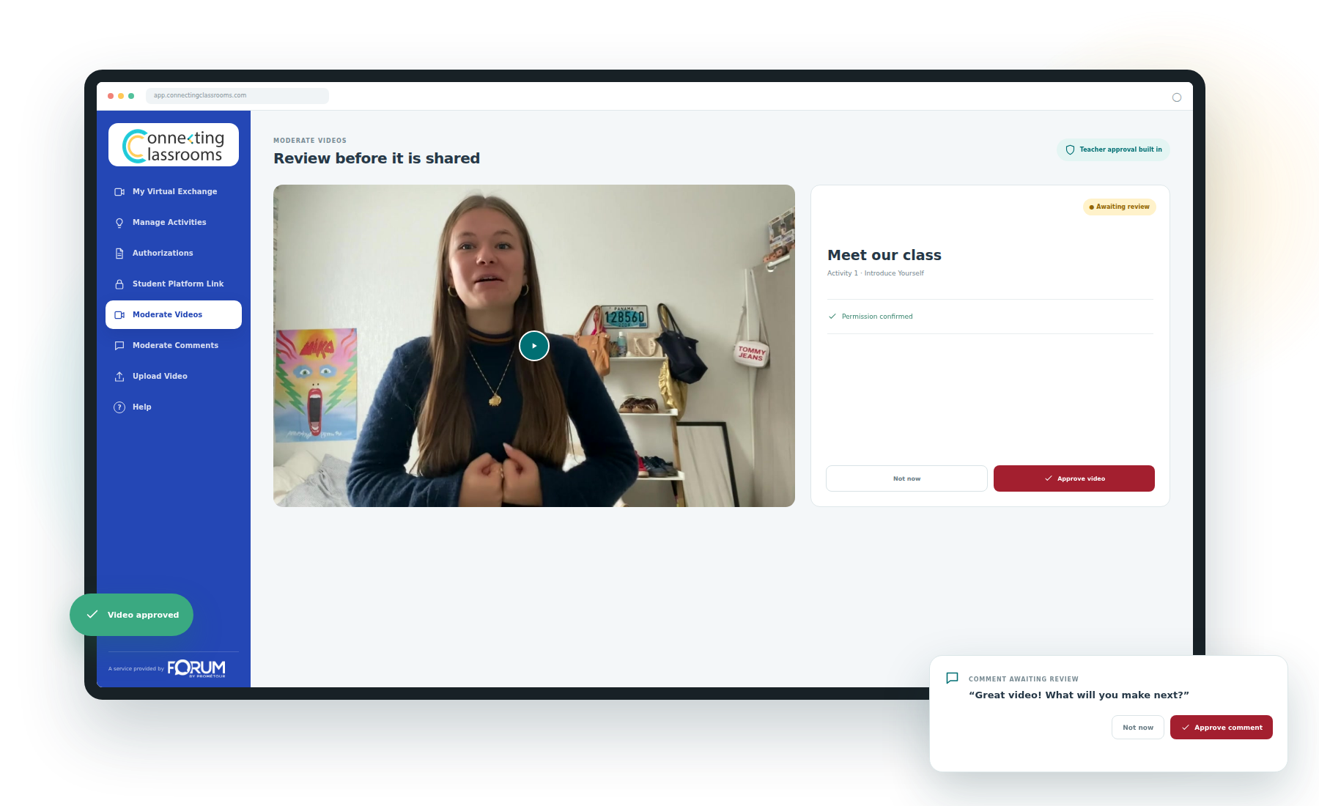The image size is (1319, 806).
Task: Click the video icon beside Moderate Videos
Action: pyautogui.click(x=119, y=315)
